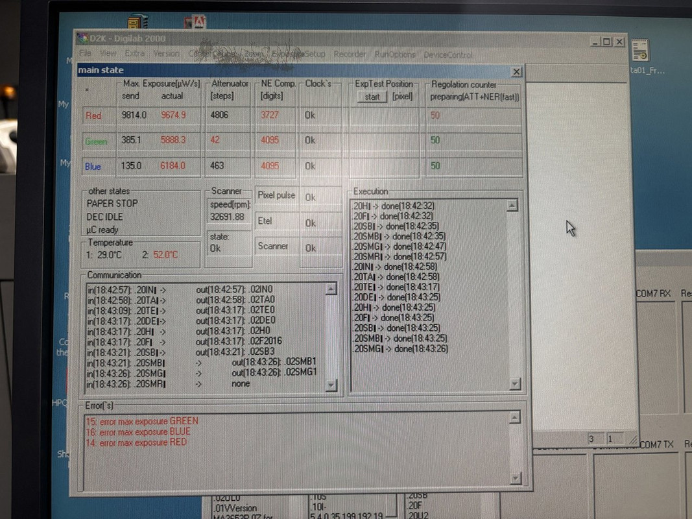Open the red Adobe icon on the desktop
Screen dimensions: 692x519
tap(195, 21)
